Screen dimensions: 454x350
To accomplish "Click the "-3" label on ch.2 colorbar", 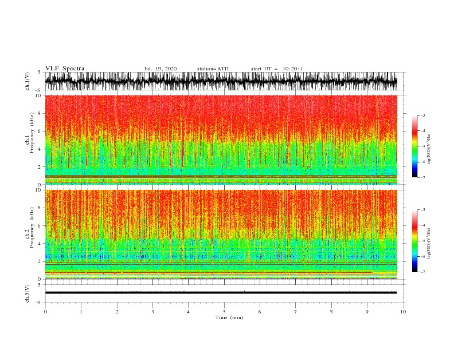I will (423, 210).
